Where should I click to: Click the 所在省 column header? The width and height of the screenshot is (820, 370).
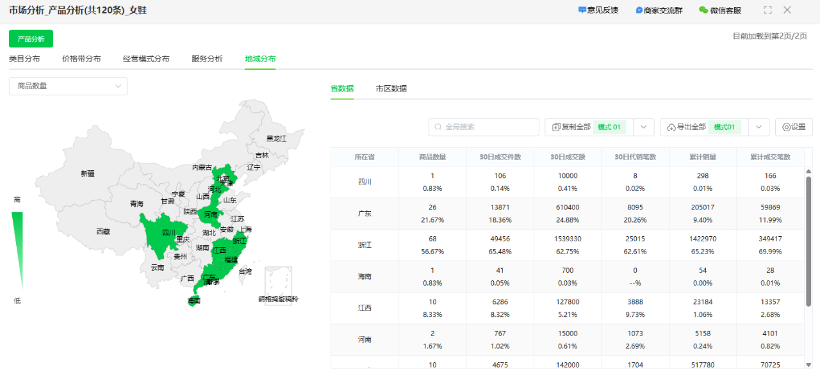365,157
